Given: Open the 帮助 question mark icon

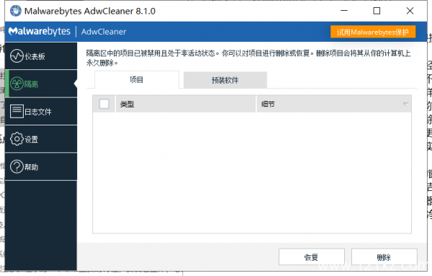Looking at the screenshot, I should pos(17,166).
